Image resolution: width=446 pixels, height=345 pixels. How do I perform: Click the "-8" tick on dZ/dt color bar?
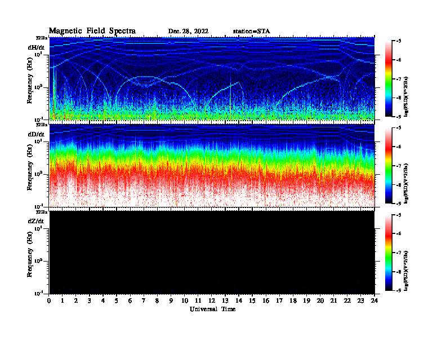(x=399, y=272)
